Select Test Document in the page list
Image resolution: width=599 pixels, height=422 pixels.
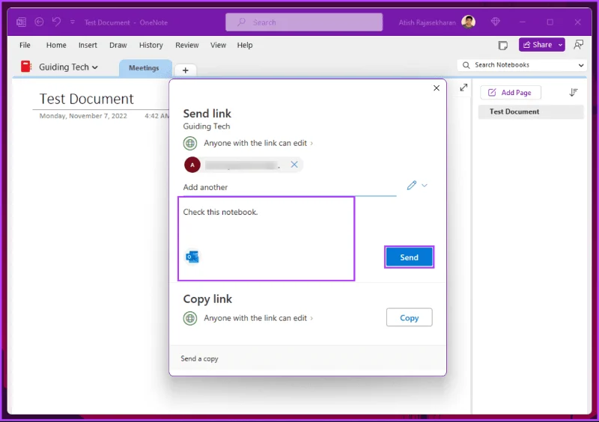(x=531, y=111)
